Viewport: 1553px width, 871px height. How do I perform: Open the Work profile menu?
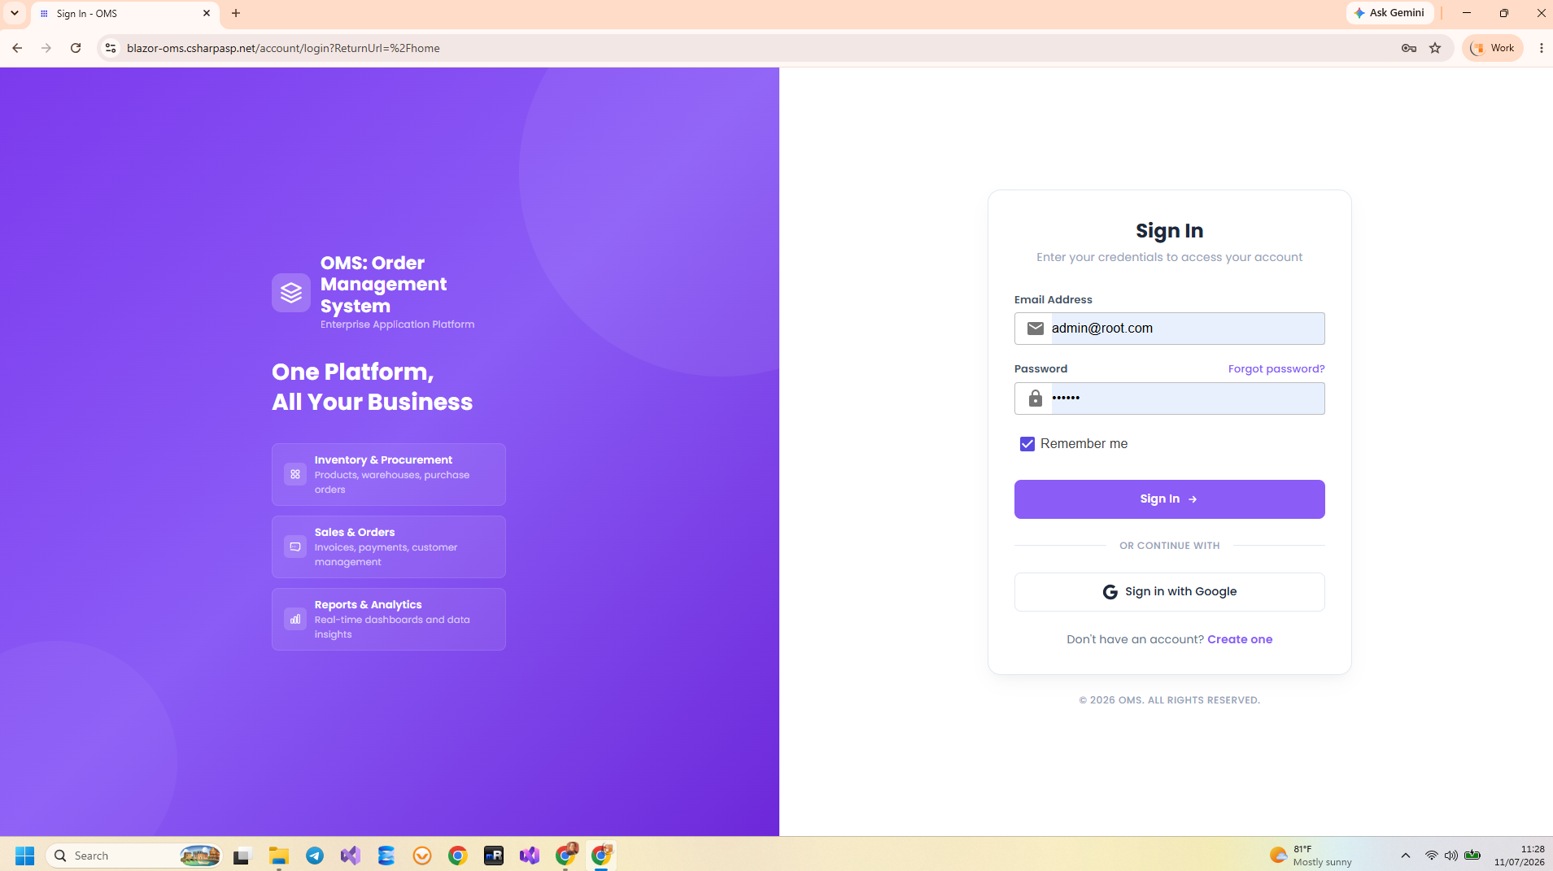tap(1493, 48)
